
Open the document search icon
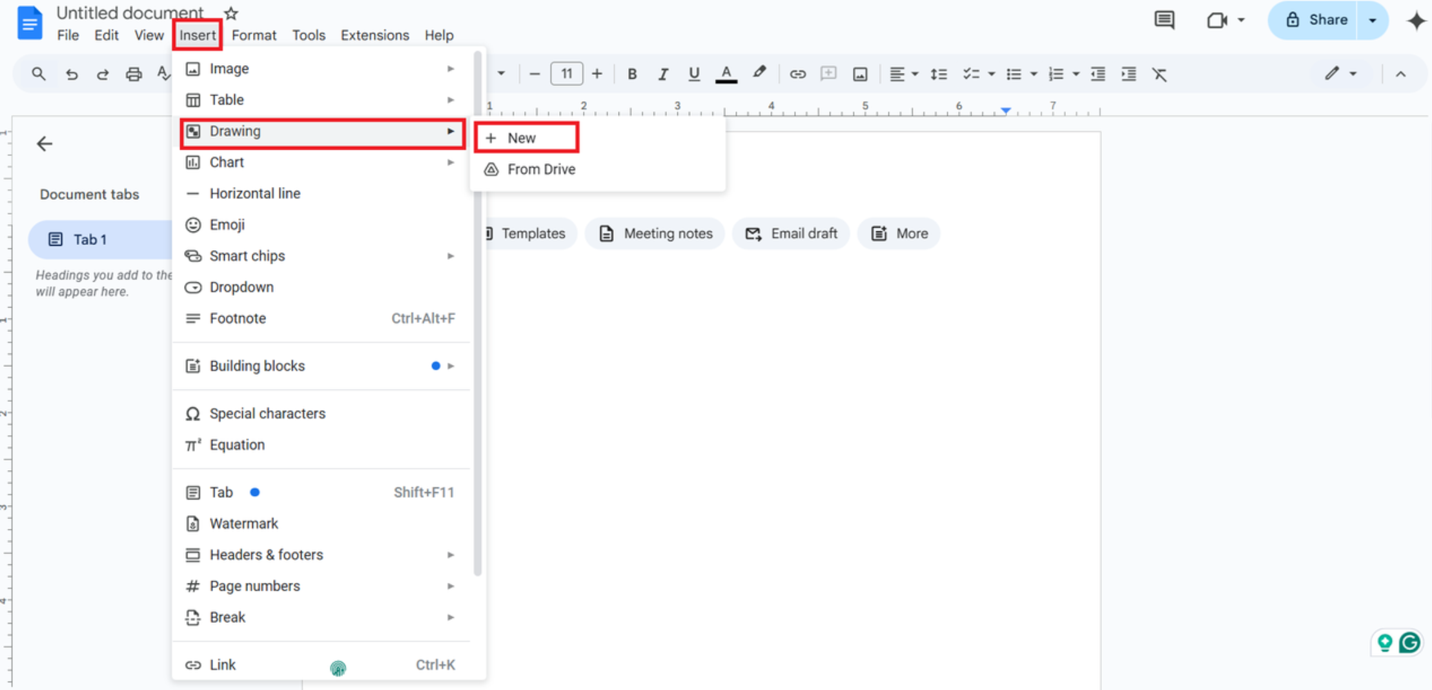pos(37,74)
